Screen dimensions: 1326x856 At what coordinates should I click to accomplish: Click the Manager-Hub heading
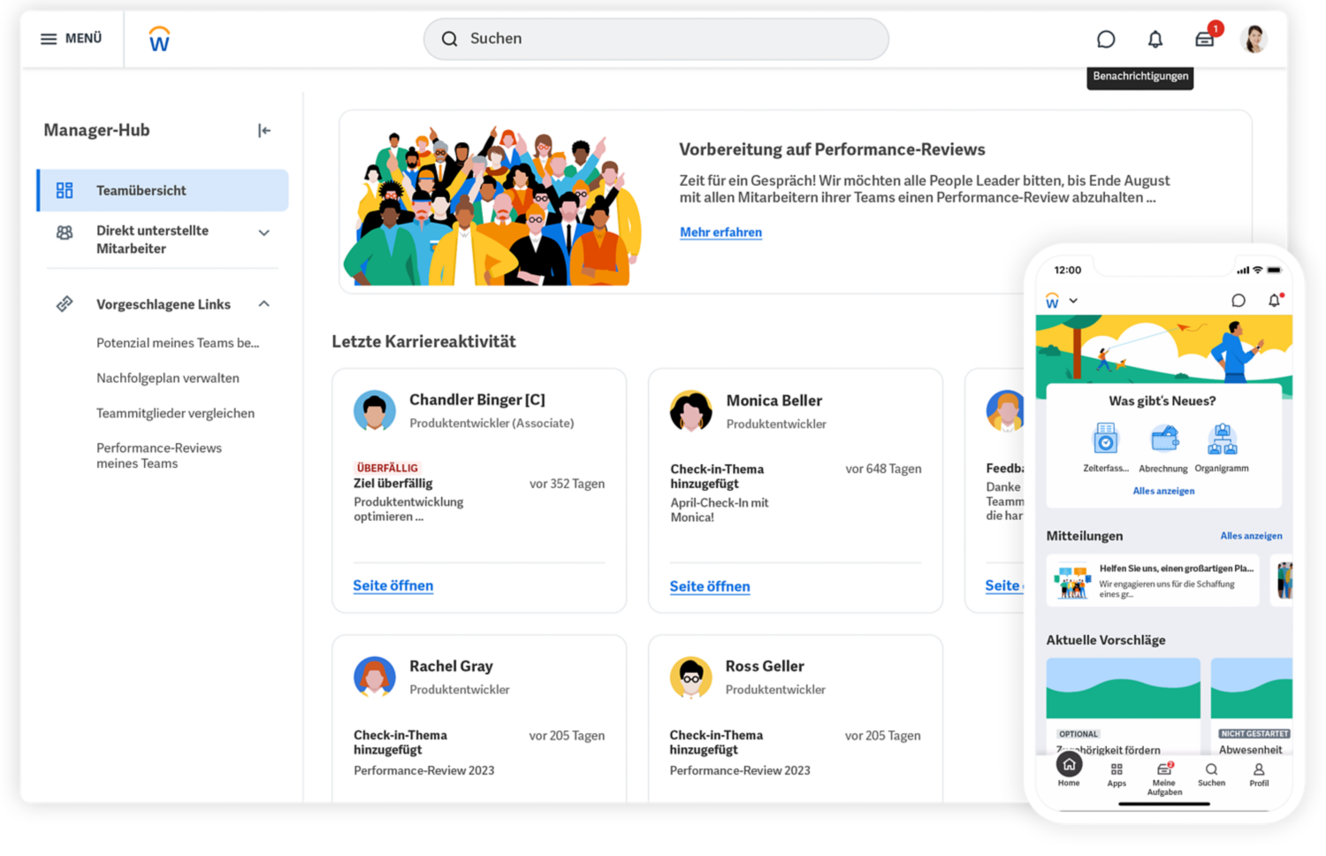tap(96, 131)
